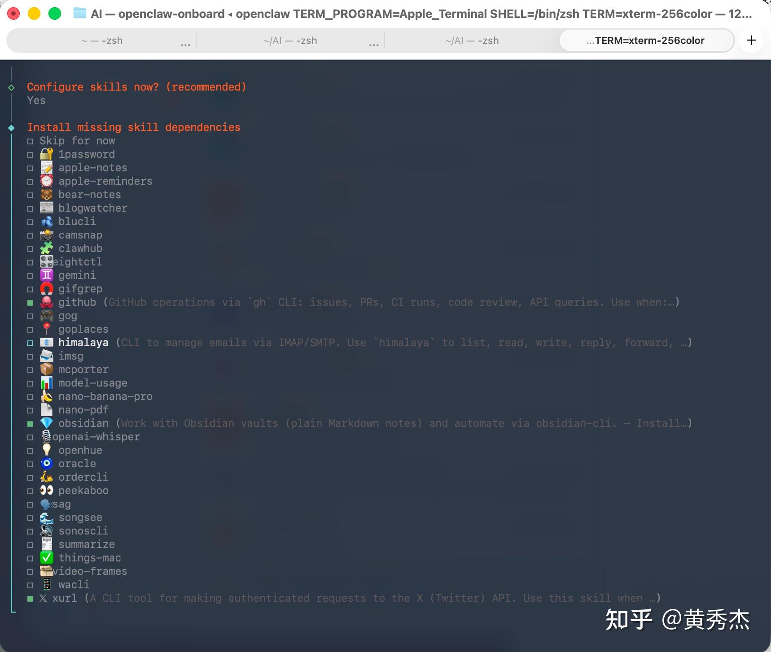Click the folder icon in the title bar
This screenshot has width=771, height=652.
coord(79,13)
